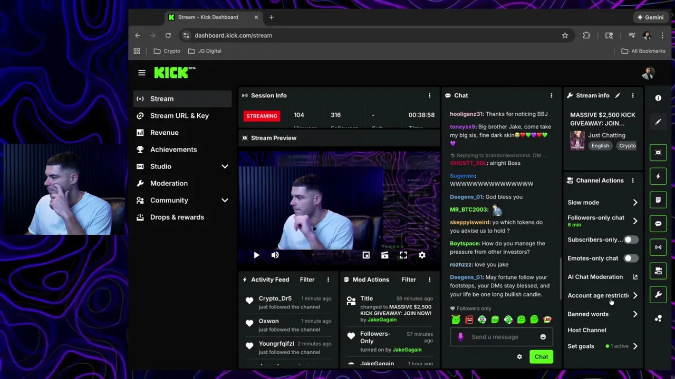Toggle the broadcast signal widget icon in right strip
The width and height of the screenshot is (675, 379).
click(x=658, y=247)
